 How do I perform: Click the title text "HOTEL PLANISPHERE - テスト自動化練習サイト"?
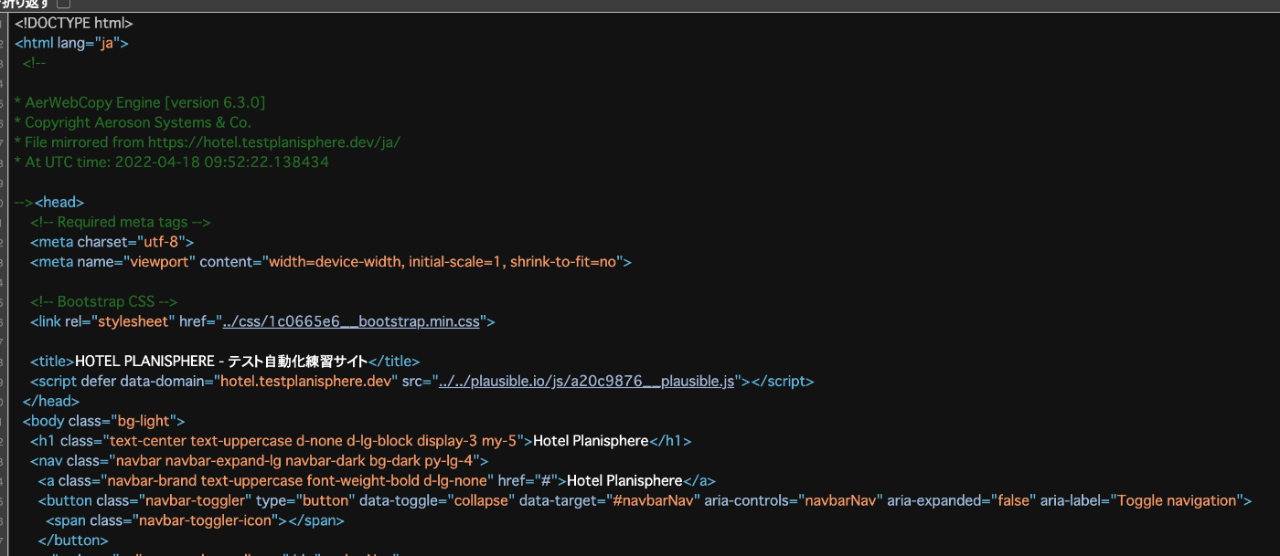coord(221,362)
